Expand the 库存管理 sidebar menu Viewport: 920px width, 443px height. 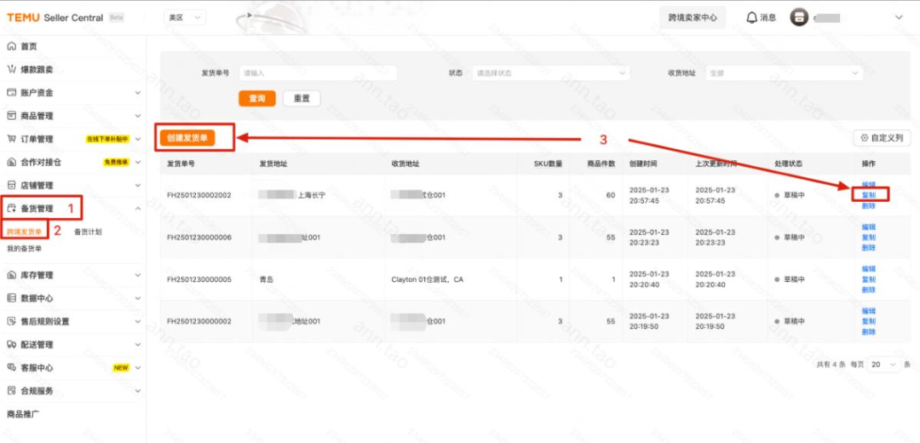[x=138, y=275]
